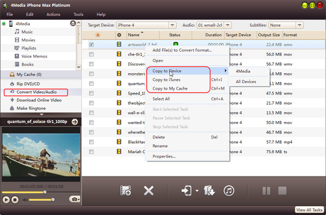326x215 pixels.
Task: Click the sidebar scrollbar down arrow
Action: point(79,67)
